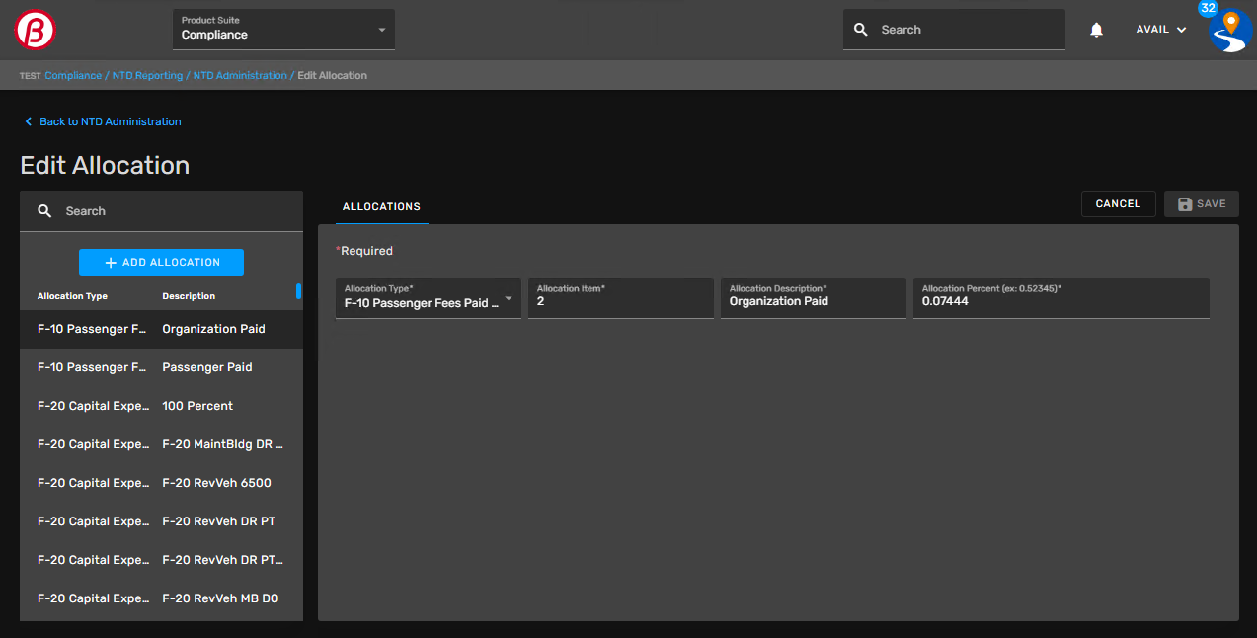
Task: Go to NTD Reporting breadcrumb
Action: click(147, 75)
